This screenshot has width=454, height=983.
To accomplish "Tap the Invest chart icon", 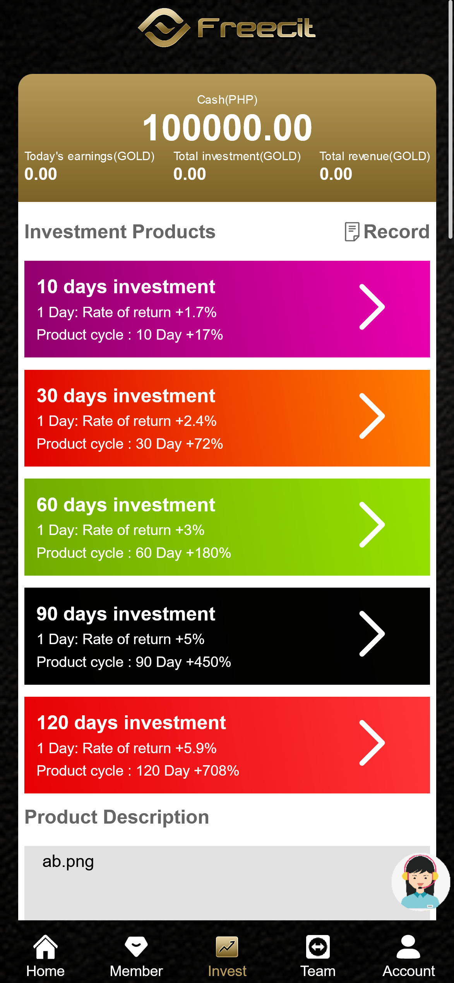I will click(227, 947).
